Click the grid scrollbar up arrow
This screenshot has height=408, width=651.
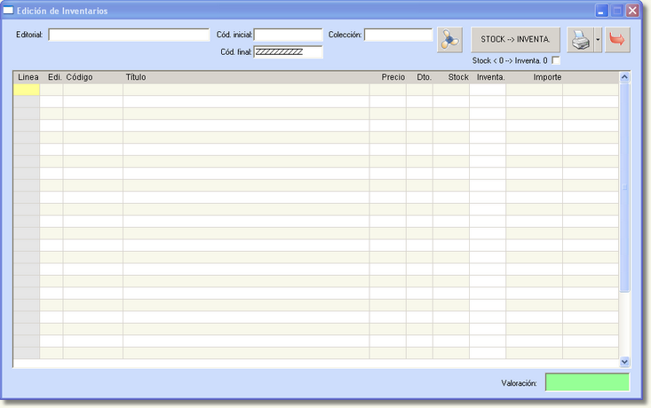[624, 76]
